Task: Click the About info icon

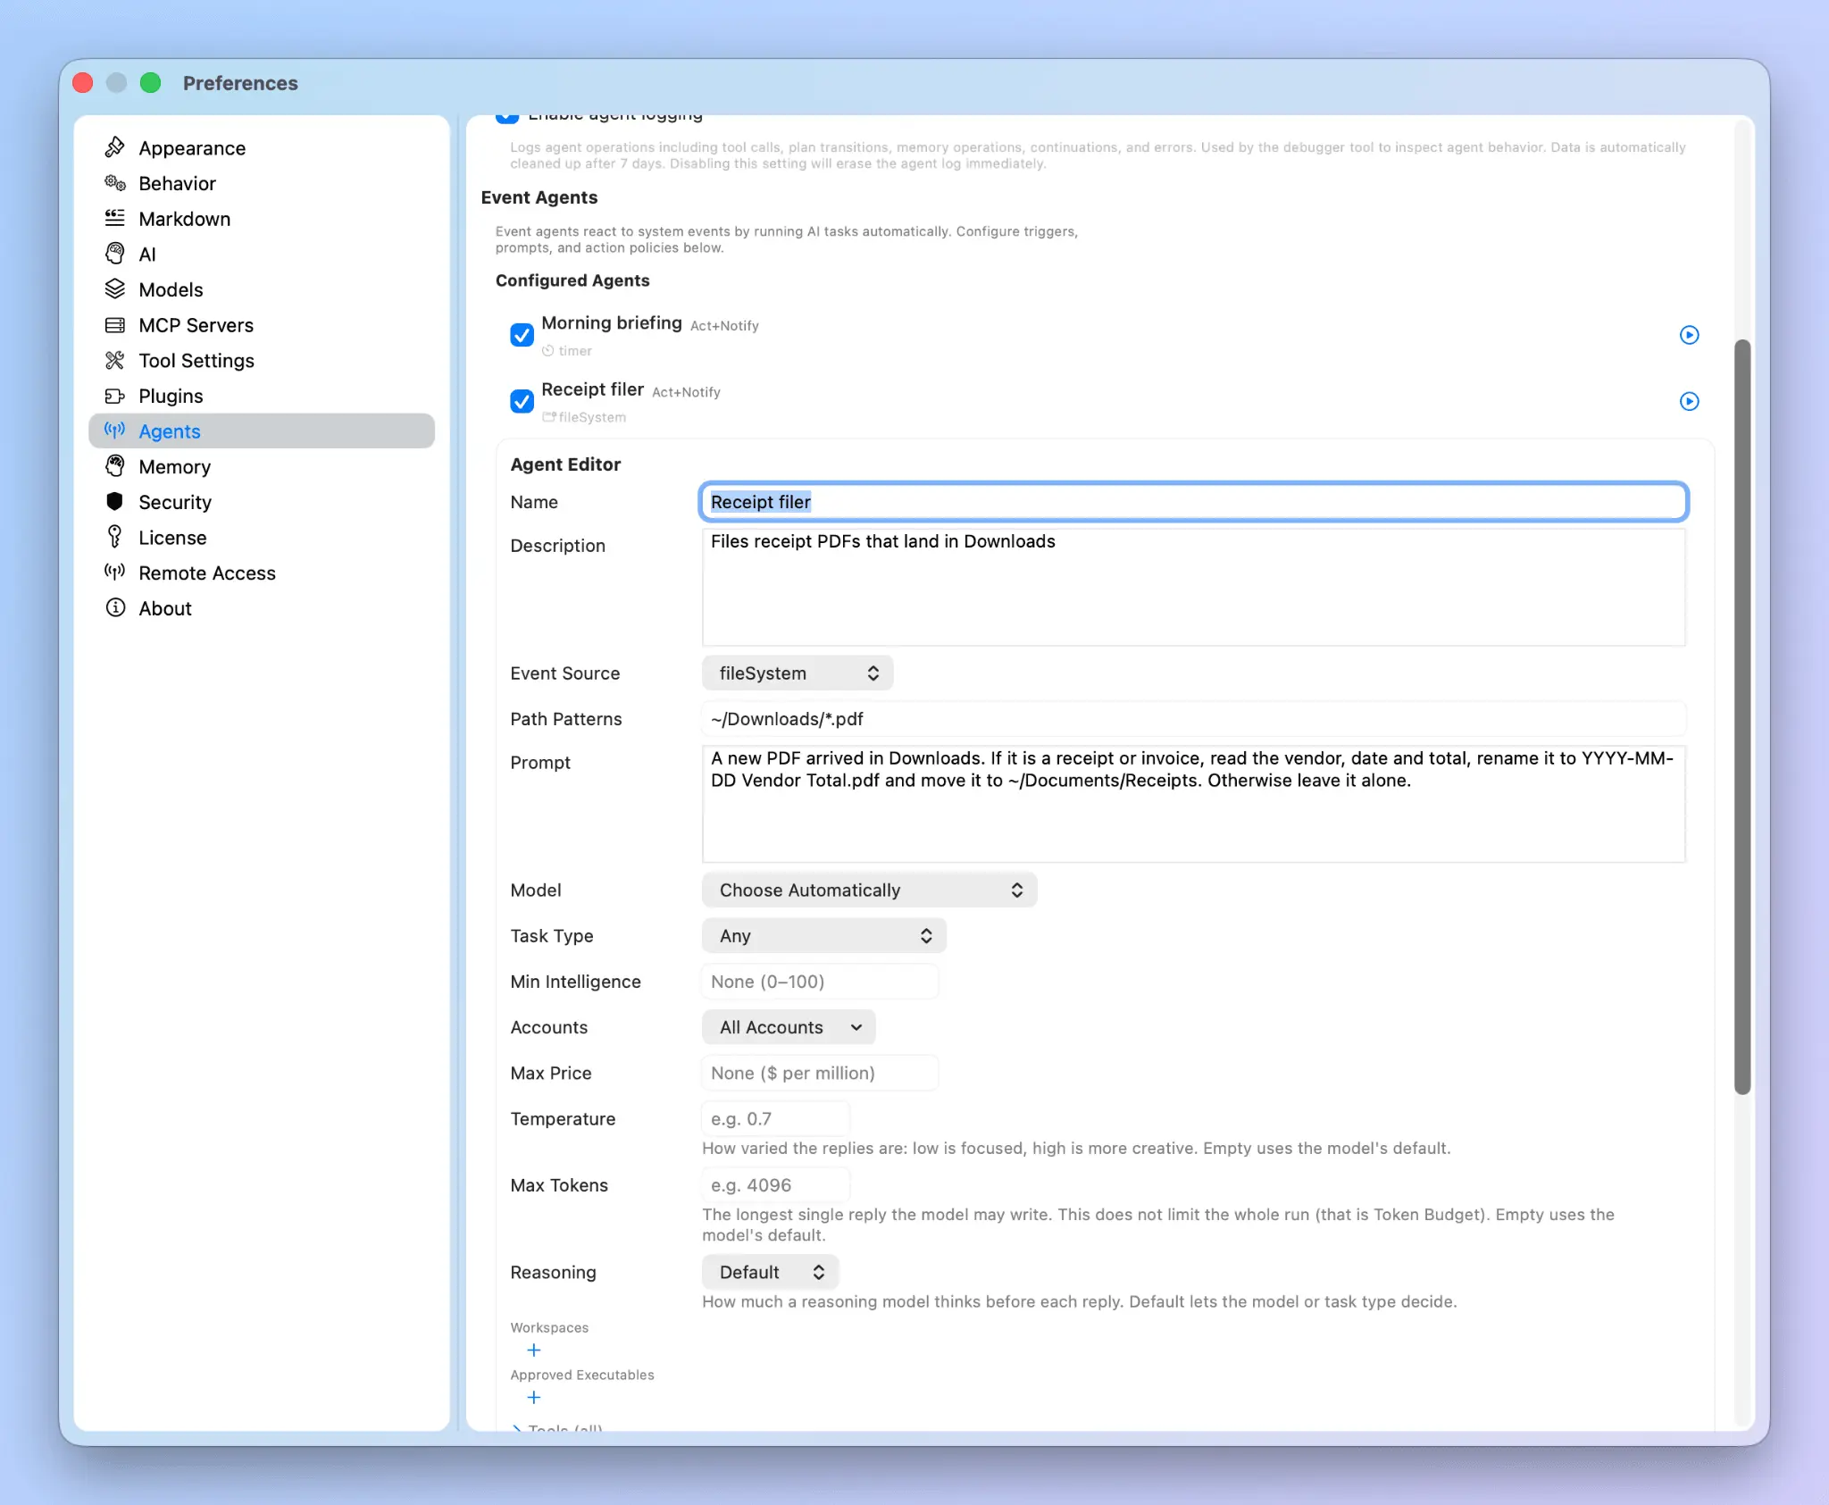Action: click(x=114, y=608)
